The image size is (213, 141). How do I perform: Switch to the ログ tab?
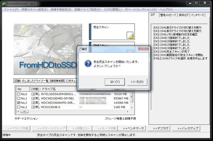click(153, 15)
